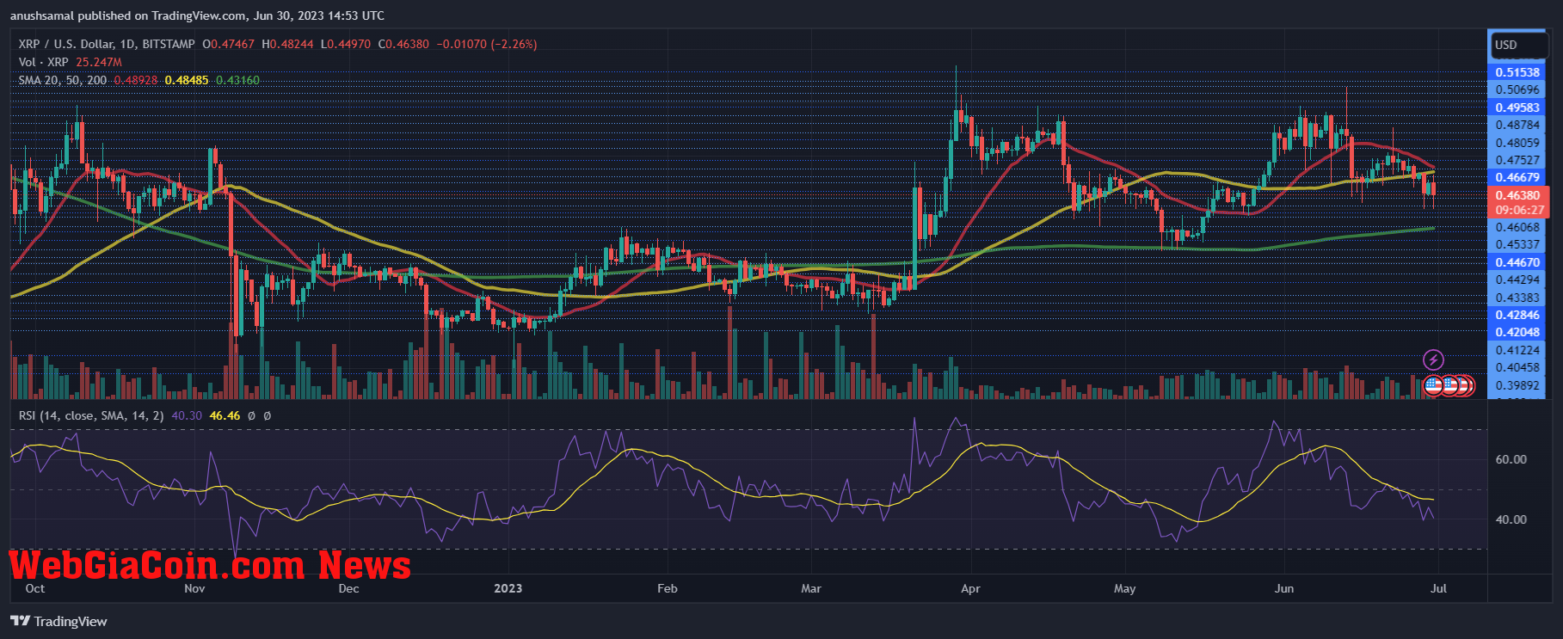The width and height of the screenshot is (1563, 639).
Task: Click the Mar label on time axis
Action: [811, 588]
